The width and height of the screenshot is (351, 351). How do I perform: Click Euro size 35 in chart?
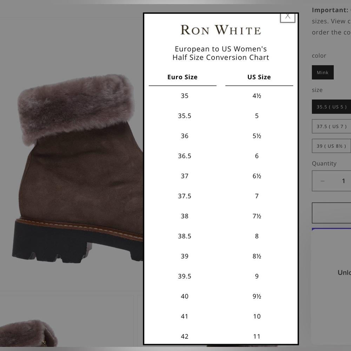coord(185,96)
